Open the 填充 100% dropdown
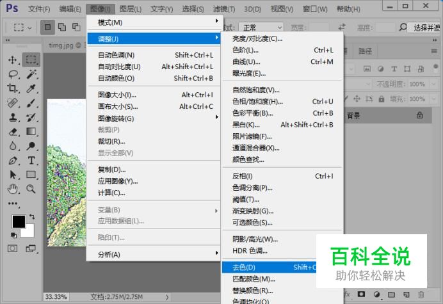443x304 pixels. click(x=433, y=99)
